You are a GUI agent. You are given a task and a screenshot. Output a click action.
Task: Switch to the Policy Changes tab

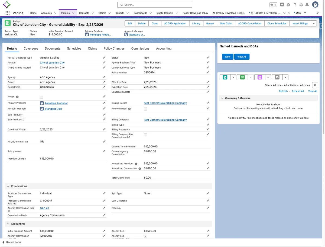[114, 49]
